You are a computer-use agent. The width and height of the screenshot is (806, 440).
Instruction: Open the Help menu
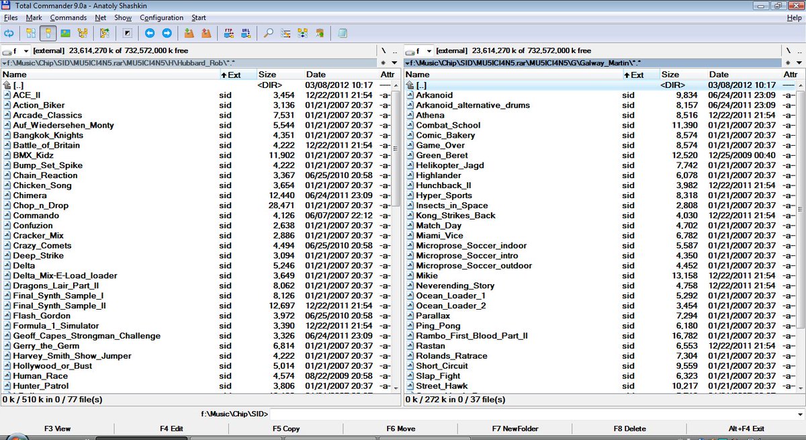coord(794,17)
